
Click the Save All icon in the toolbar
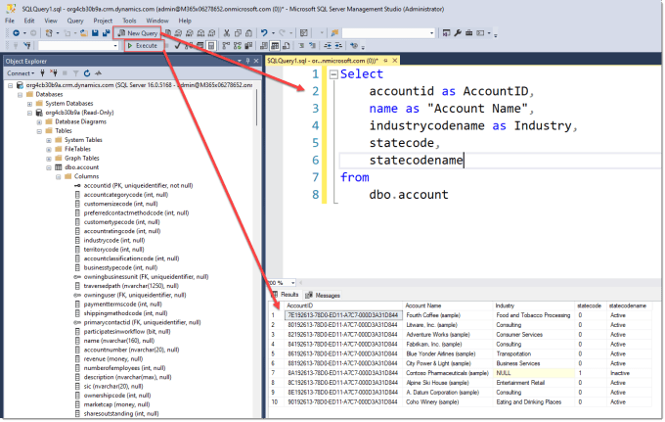(x=106, y=32)
